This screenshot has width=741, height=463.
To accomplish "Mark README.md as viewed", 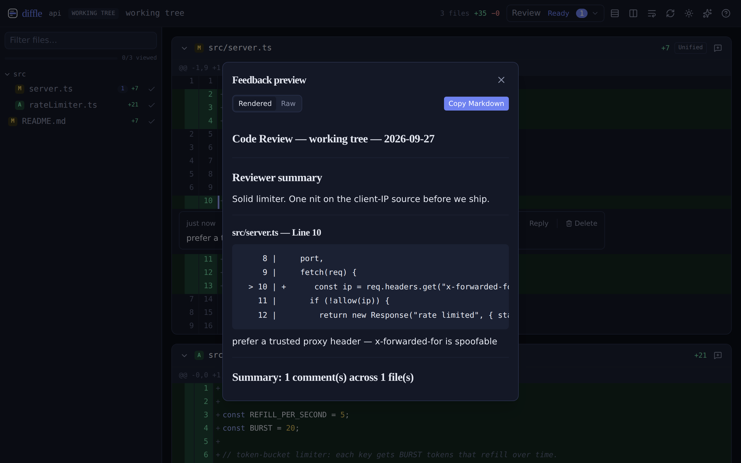I will [x=152, y=121].
